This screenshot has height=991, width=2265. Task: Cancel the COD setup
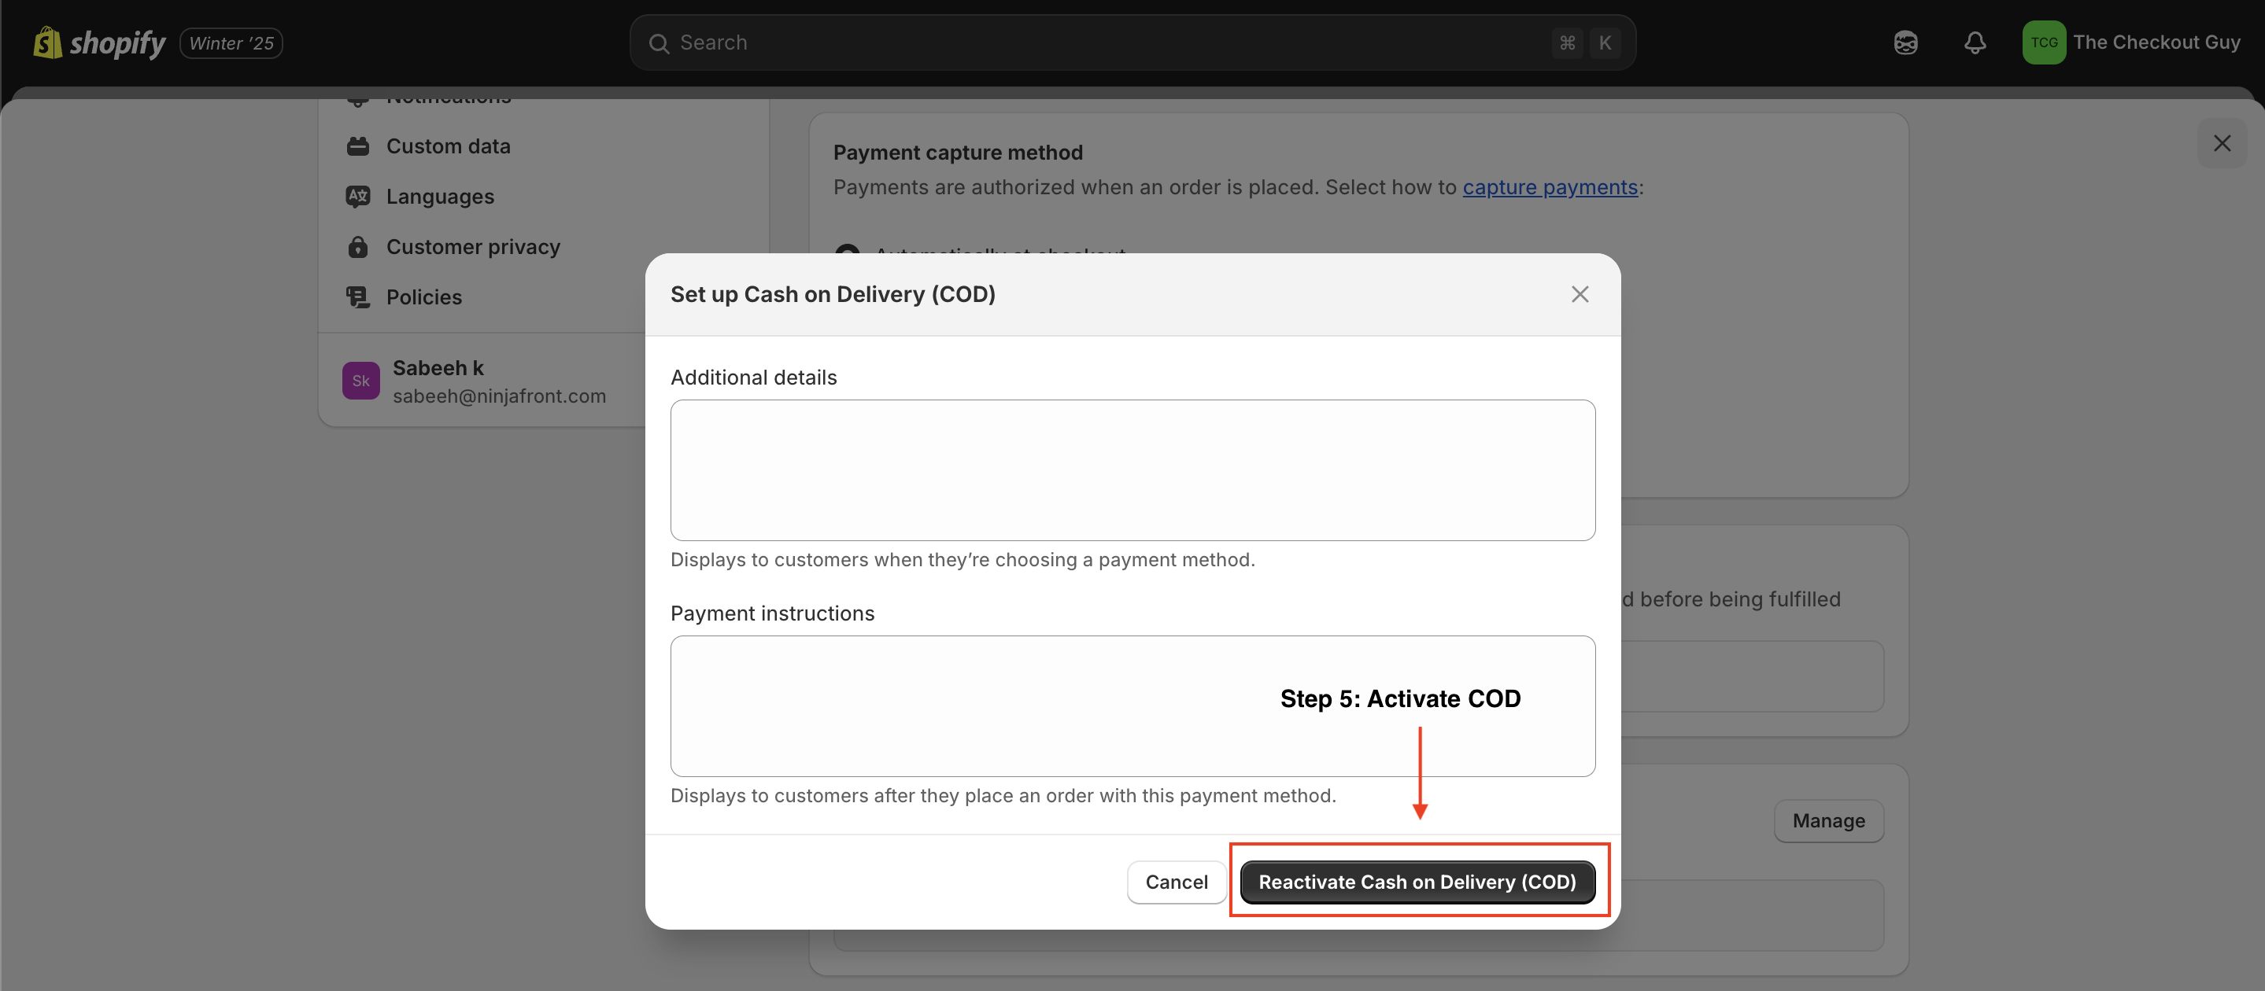1176,881
